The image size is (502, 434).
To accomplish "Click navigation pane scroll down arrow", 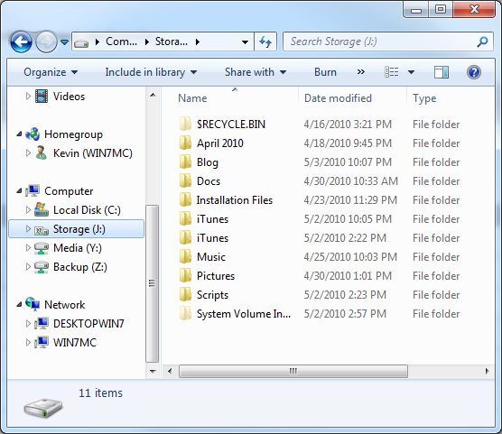I will point(153,371).
